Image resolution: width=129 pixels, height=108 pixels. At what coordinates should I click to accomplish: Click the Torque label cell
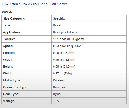(x=27, y=39)
